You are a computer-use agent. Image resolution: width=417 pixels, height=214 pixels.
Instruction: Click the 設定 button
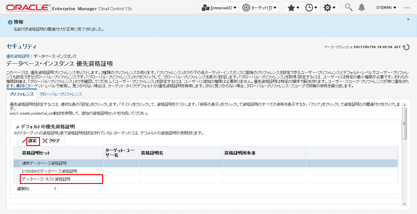pos(30,141)
